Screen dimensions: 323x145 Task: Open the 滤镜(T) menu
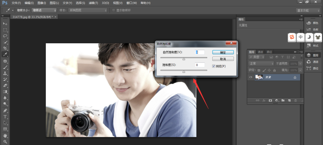click(93, 3)
